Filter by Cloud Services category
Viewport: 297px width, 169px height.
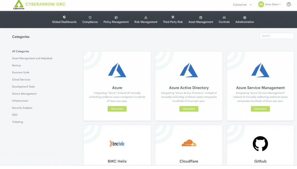[21, 79]
